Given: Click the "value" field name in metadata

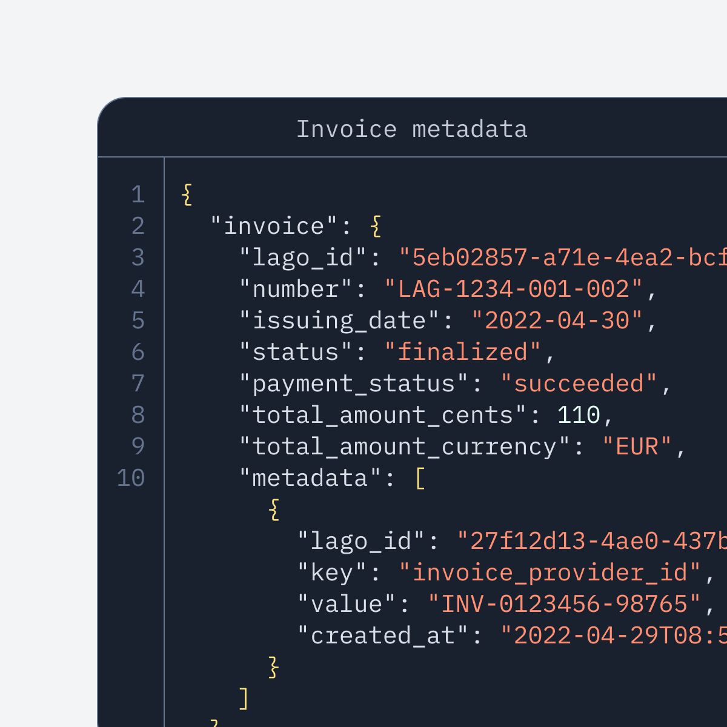Looking at the screenshot, I should click(347, 604).
